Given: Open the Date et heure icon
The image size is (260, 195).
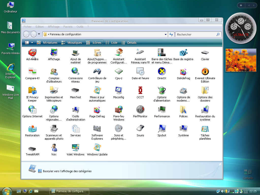Looking at the screenshot, I should pyautogui.click(x=140, y=72).
